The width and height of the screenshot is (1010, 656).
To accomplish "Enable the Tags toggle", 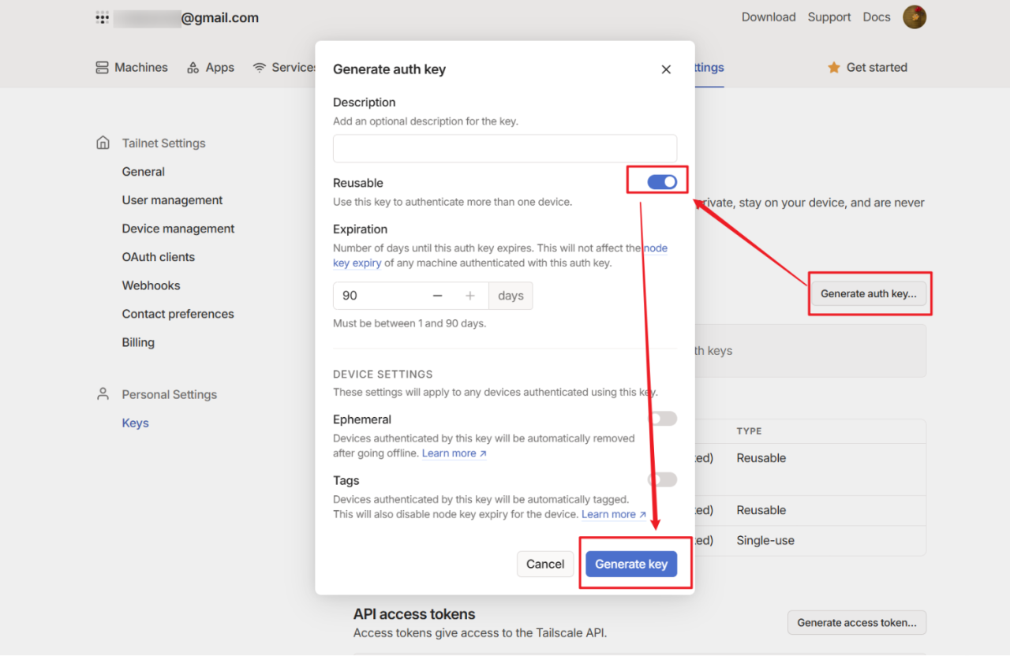I will click(x=662, y=479).
